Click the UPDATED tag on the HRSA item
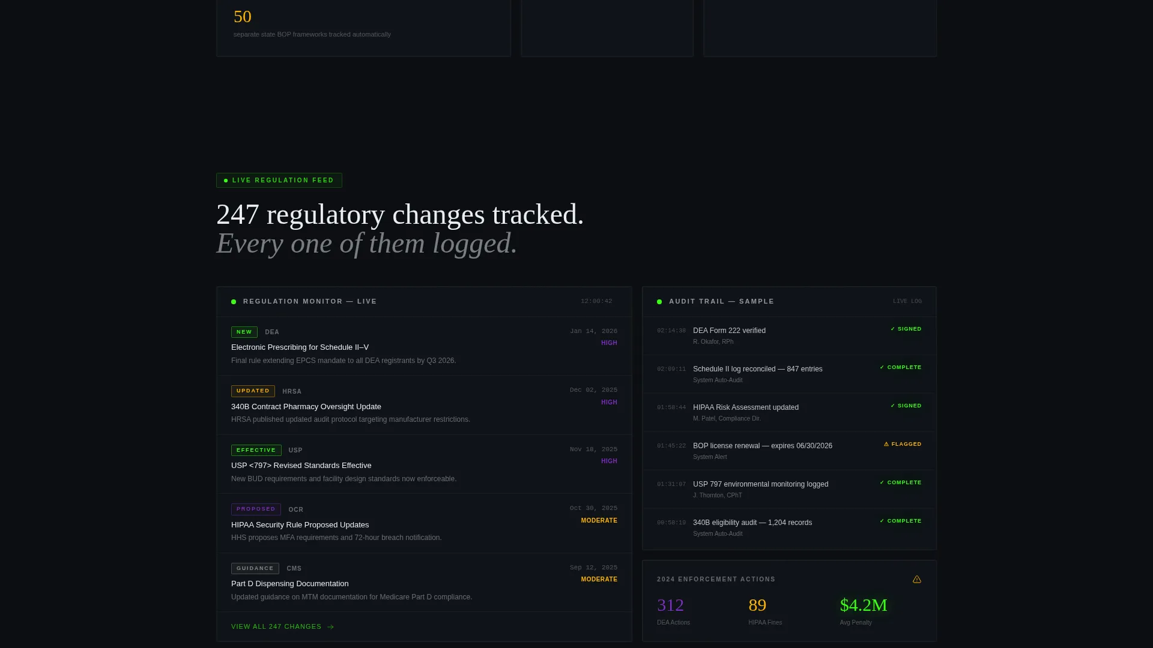The height and width of the screenshot is (648, 1153). [253, 391]
